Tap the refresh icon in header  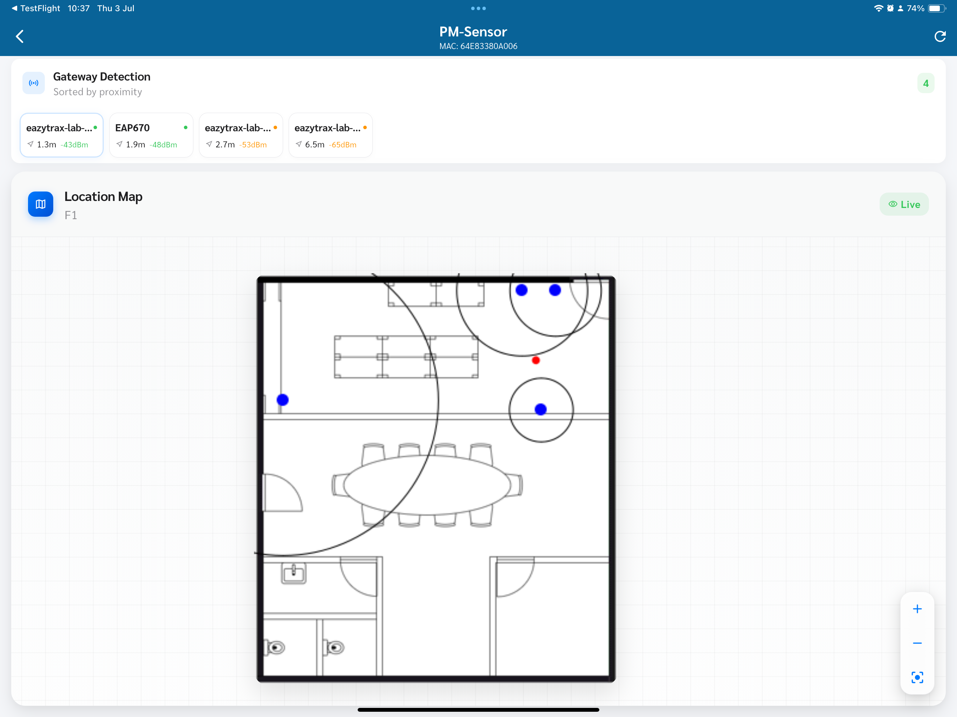tap(940, 36)
